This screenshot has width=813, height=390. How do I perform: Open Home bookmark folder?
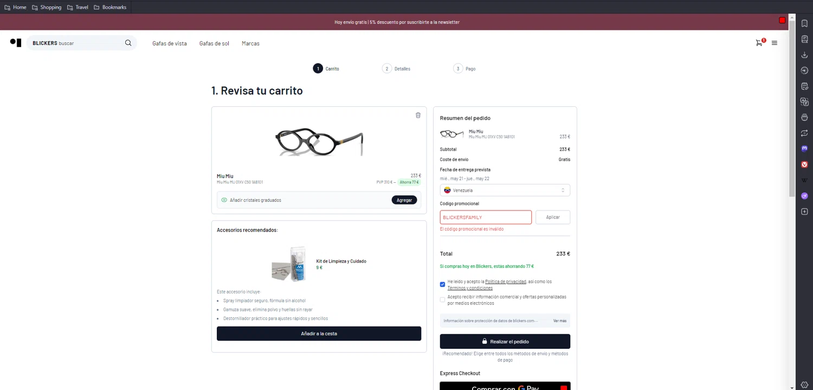[15, 7]
